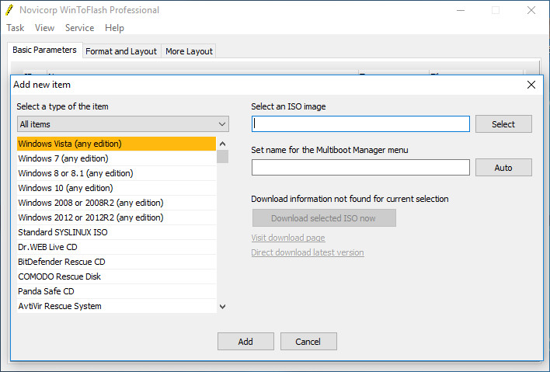Choose Dr.WEB Live CD item

117,247
